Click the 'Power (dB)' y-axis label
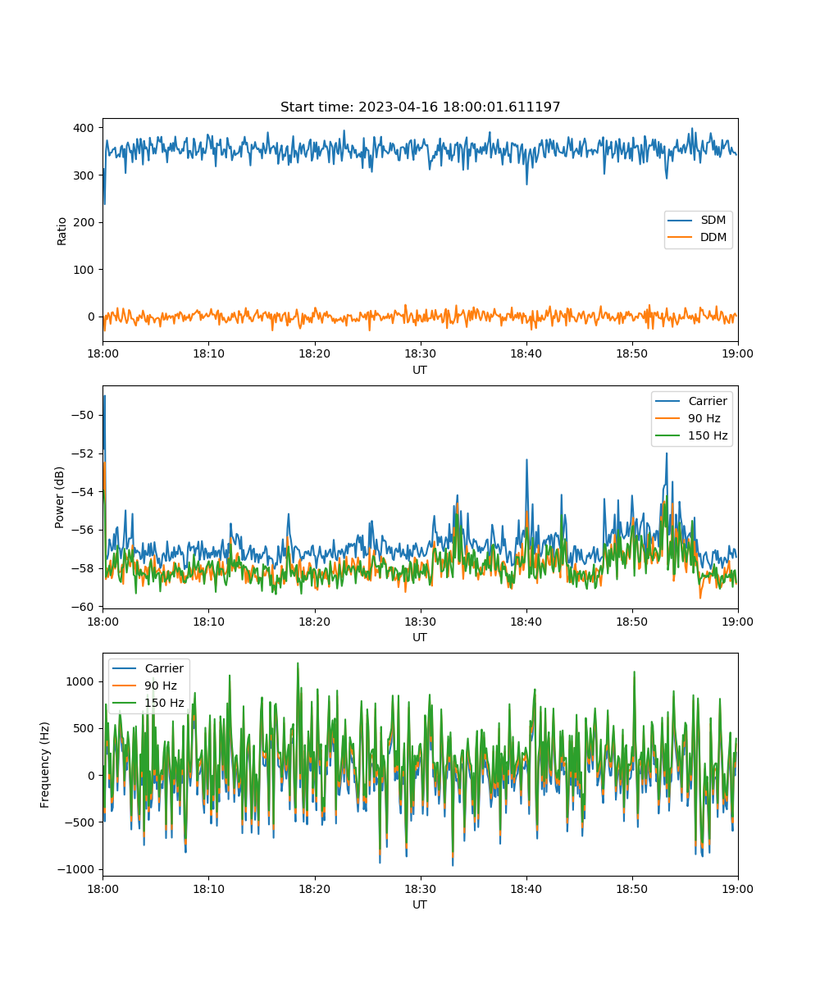 tap(61, 497)
